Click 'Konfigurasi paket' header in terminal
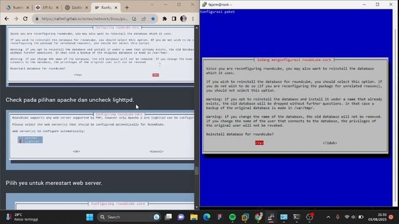 [218, 12]
